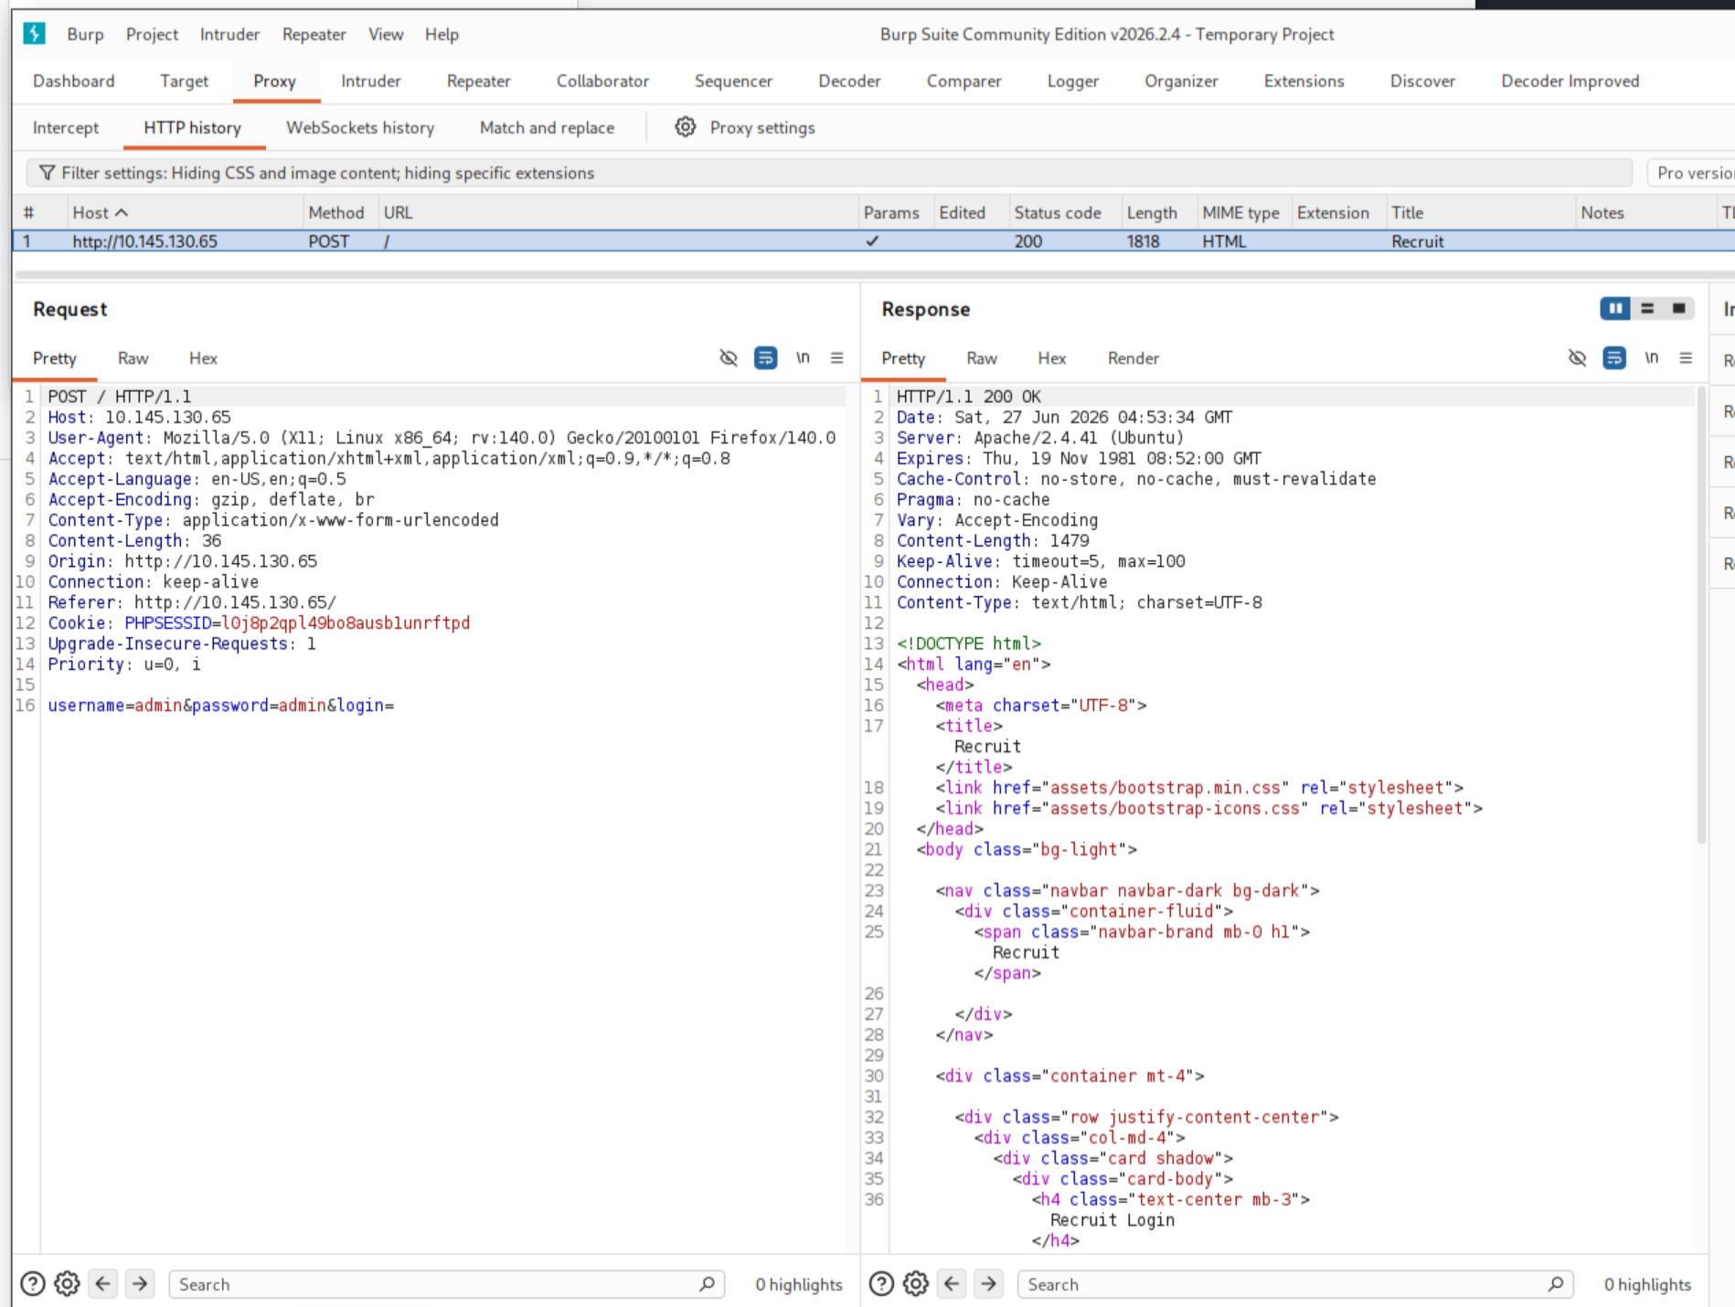The width and height of the screenshot is (1735, 1307).
Task: Open Response search help question icon
Action: coord(881,1284)
